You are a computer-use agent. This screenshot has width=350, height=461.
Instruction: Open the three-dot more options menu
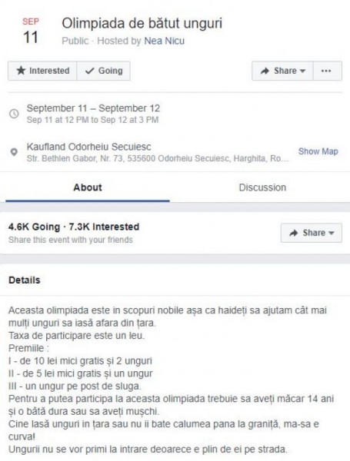click(328, 71)
